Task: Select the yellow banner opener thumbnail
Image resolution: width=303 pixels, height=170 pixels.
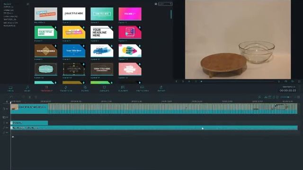Action: (74, 33)
